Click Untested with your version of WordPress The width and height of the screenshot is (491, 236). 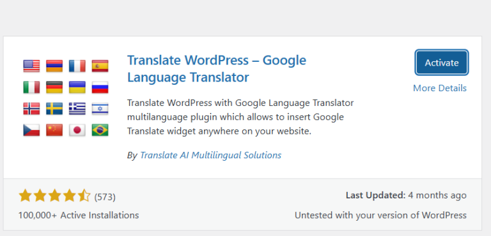tap(380, 216)
